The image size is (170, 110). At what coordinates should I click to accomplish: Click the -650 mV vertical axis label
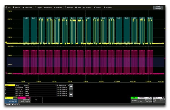[x=10, y=46]
